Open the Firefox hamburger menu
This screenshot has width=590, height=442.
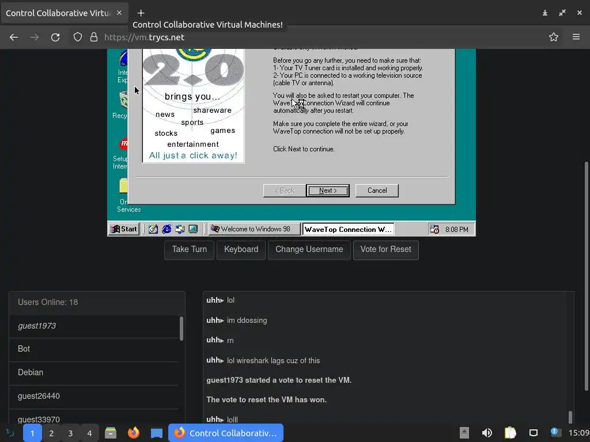(576, 37)
